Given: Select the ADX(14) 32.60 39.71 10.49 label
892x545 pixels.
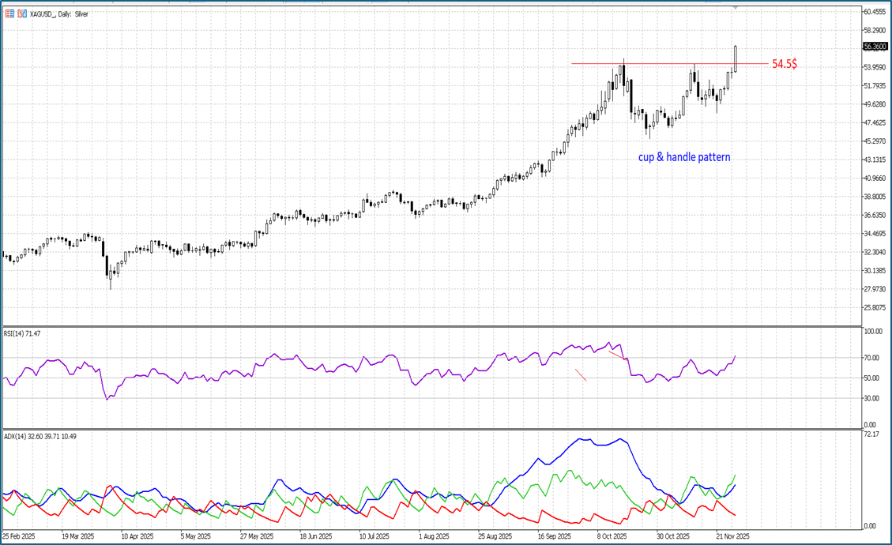Looking at the screenshot, I should pyautogui.click(x=40, y=436).
